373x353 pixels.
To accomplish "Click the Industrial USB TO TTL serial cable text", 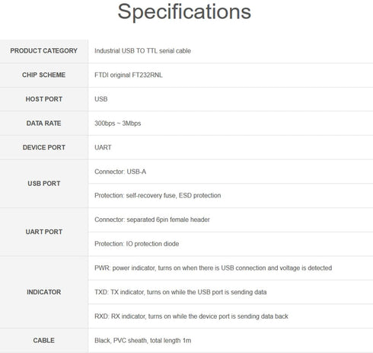I will (142, 51).
